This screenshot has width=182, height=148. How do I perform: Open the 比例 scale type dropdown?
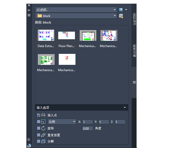click(62, 122)
